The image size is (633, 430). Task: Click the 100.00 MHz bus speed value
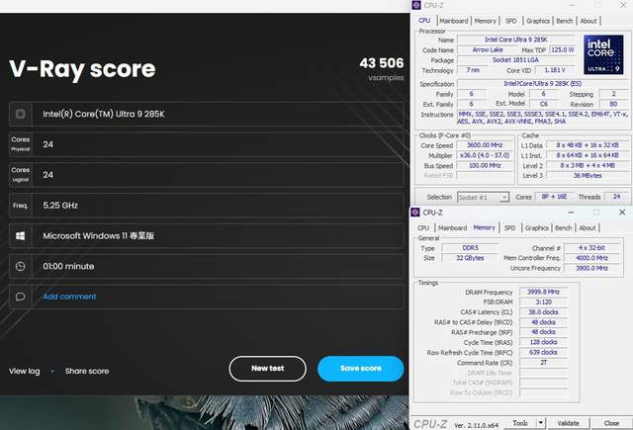[485, 166]
